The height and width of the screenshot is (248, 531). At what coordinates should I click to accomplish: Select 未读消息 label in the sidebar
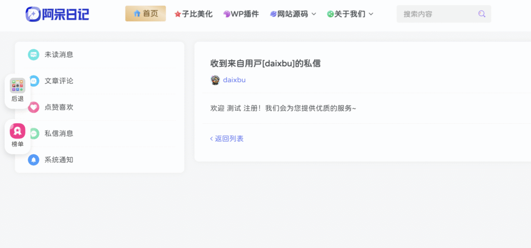[x=59, y=54]
